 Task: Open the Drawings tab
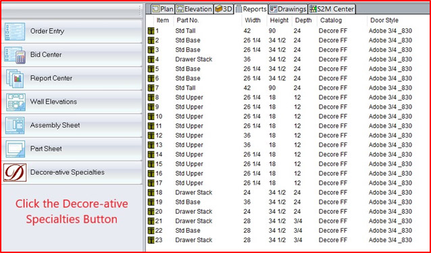[288, 9]
